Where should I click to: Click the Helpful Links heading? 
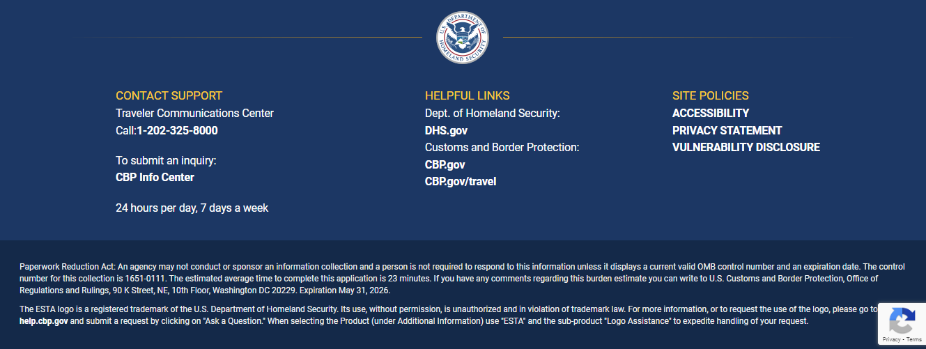467,95
